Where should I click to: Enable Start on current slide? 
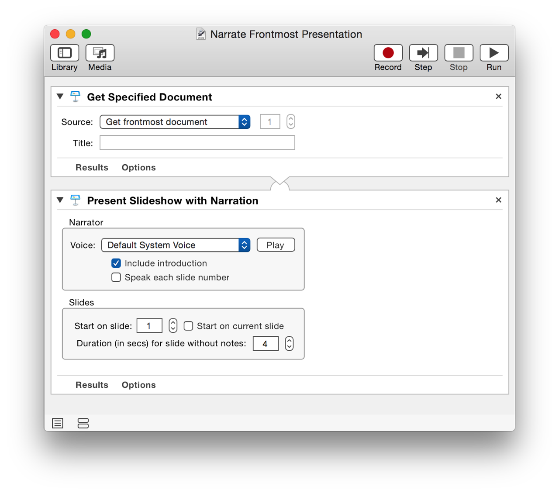point(188,326)
